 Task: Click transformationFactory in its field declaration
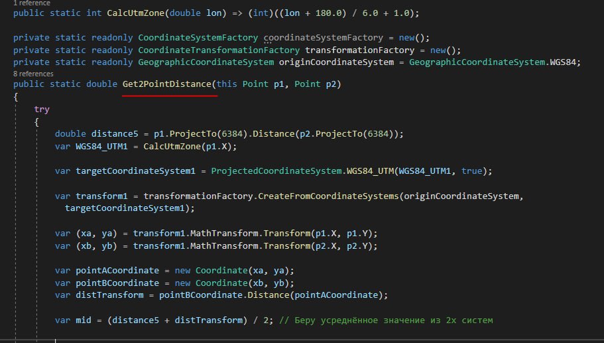point(359,50)
